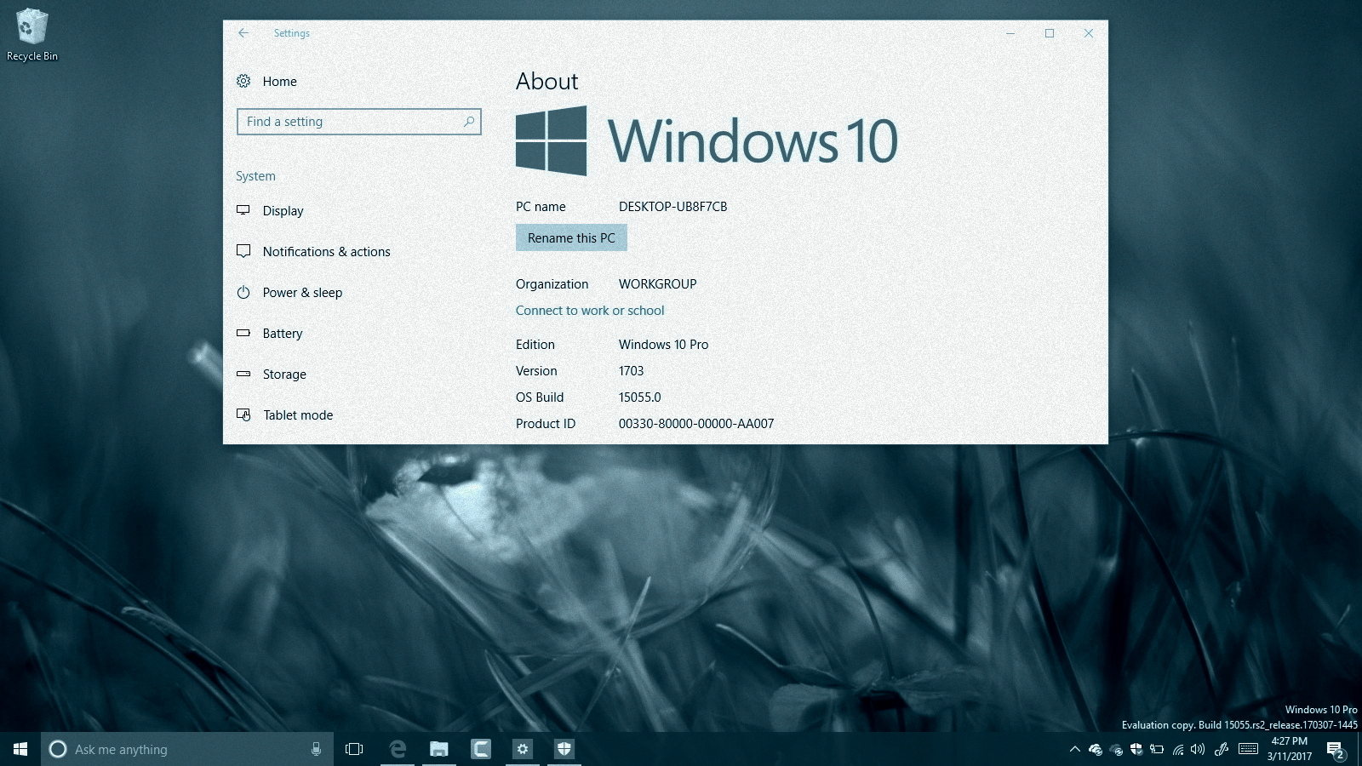Click the white OneDrive cloud tray icon
The height and width of the screenshot is (766, 1362).
[1096, 750]
